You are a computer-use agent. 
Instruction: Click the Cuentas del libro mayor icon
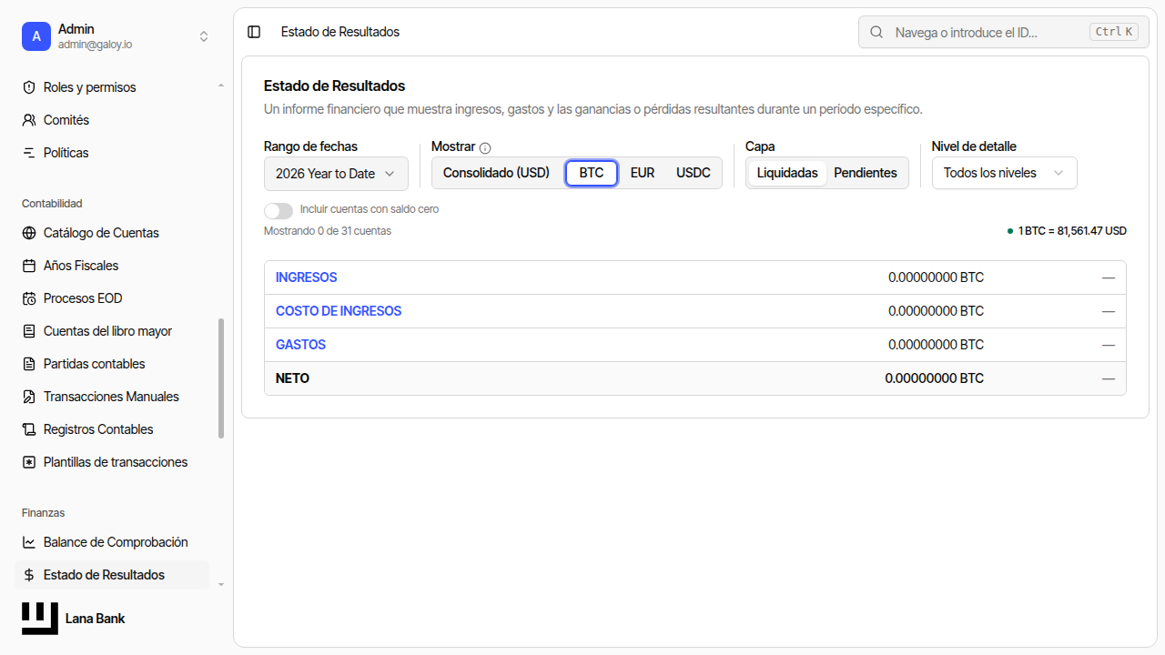29,331
